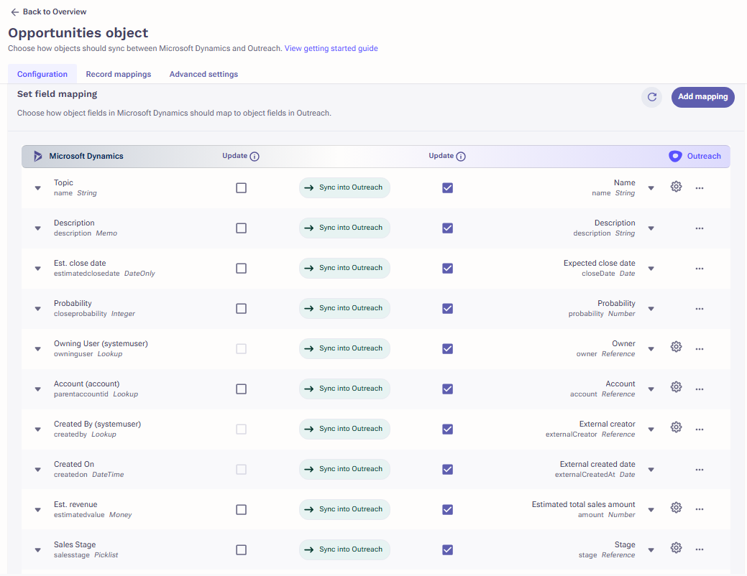Click the Opportunities object heading

(x=78, y=33)
